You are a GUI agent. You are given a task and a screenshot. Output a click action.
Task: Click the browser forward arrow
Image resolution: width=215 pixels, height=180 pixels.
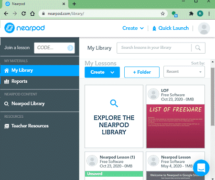pyautogui.click(x=15, y=13)
